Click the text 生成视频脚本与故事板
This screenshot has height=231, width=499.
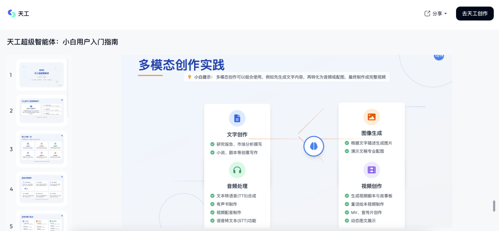pyautogui.click(x=371, y=196)
